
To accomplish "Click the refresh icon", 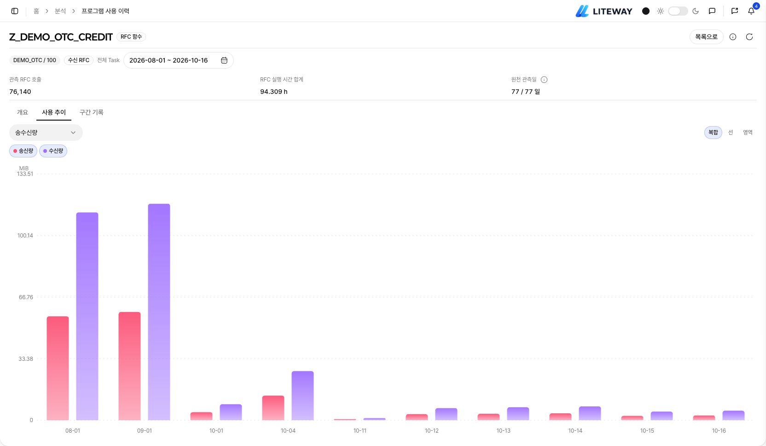I will pos(749,37).
